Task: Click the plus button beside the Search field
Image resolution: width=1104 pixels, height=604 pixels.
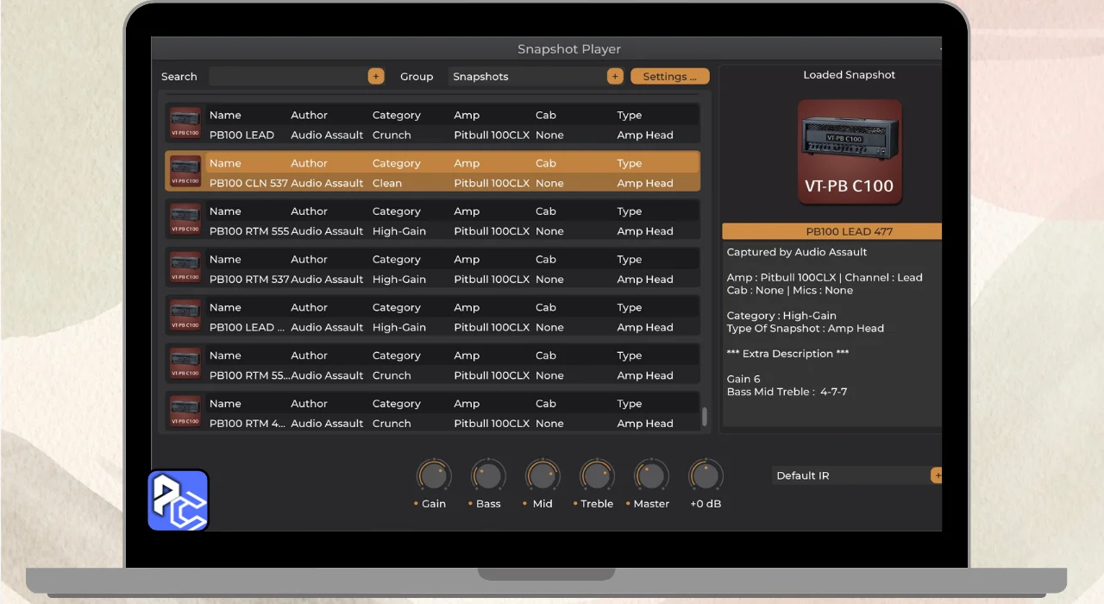Action: pyautogui.click(x=376, y=76)
